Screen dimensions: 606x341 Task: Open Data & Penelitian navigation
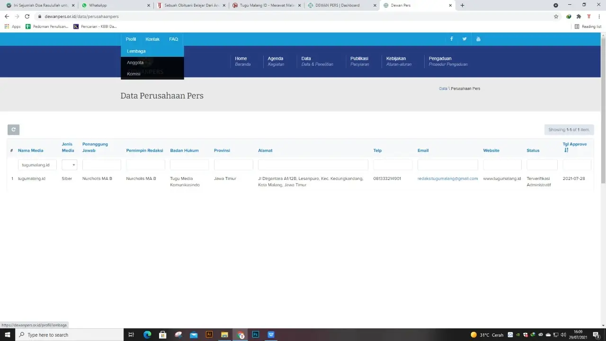click(317, 61)
